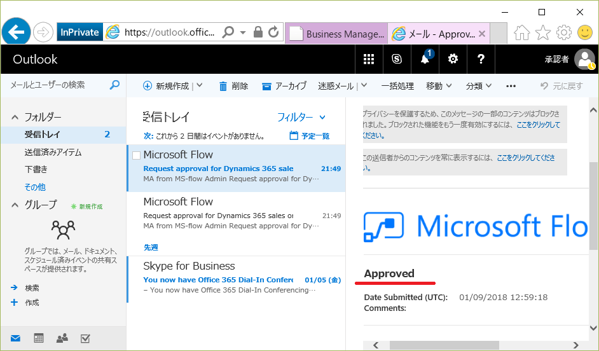Screen dimensions: 599x351
Task: Refresh the page with reload icon
Action: click(x=273, y=32)
